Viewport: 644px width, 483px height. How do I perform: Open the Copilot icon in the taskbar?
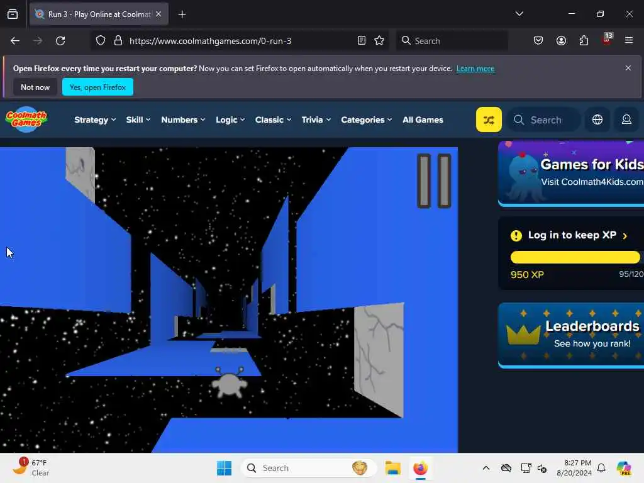(623, 468)
